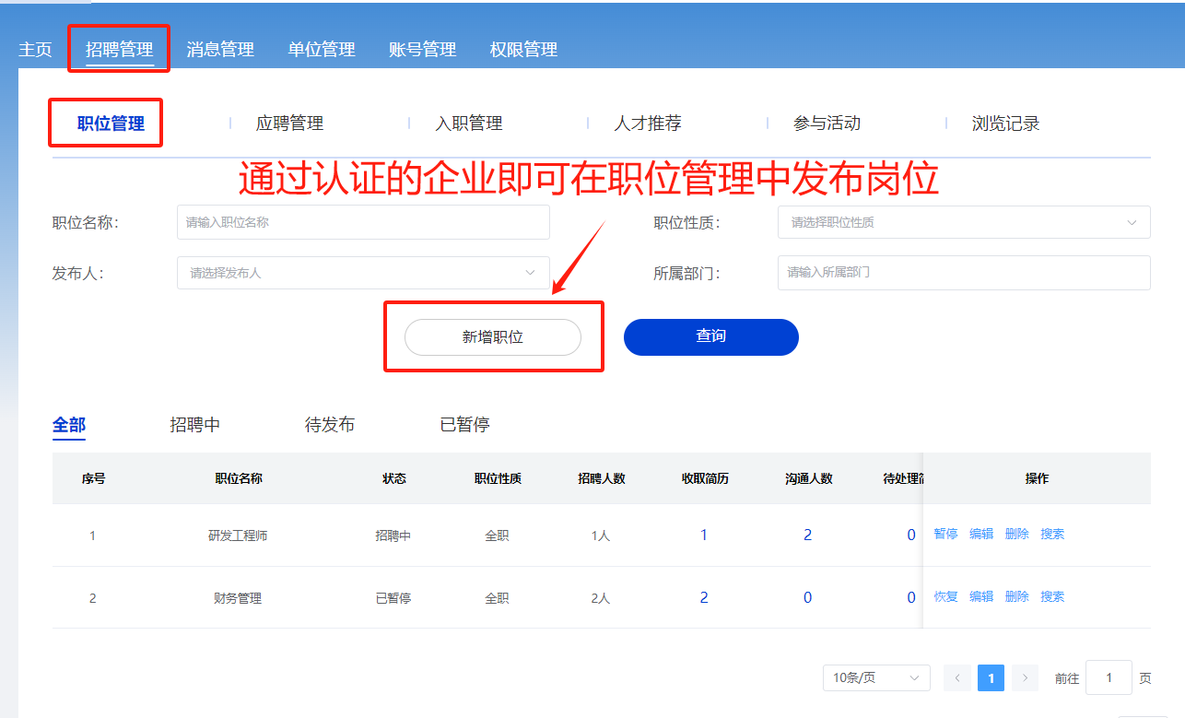The image size is (1185, 718).
Task: Click page number 1 in pagination
Action: [x=991, y=678]
